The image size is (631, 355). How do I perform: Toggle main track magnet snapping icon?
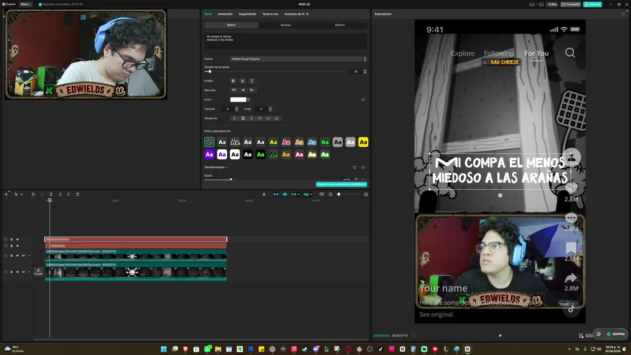(x=276, y=194)
